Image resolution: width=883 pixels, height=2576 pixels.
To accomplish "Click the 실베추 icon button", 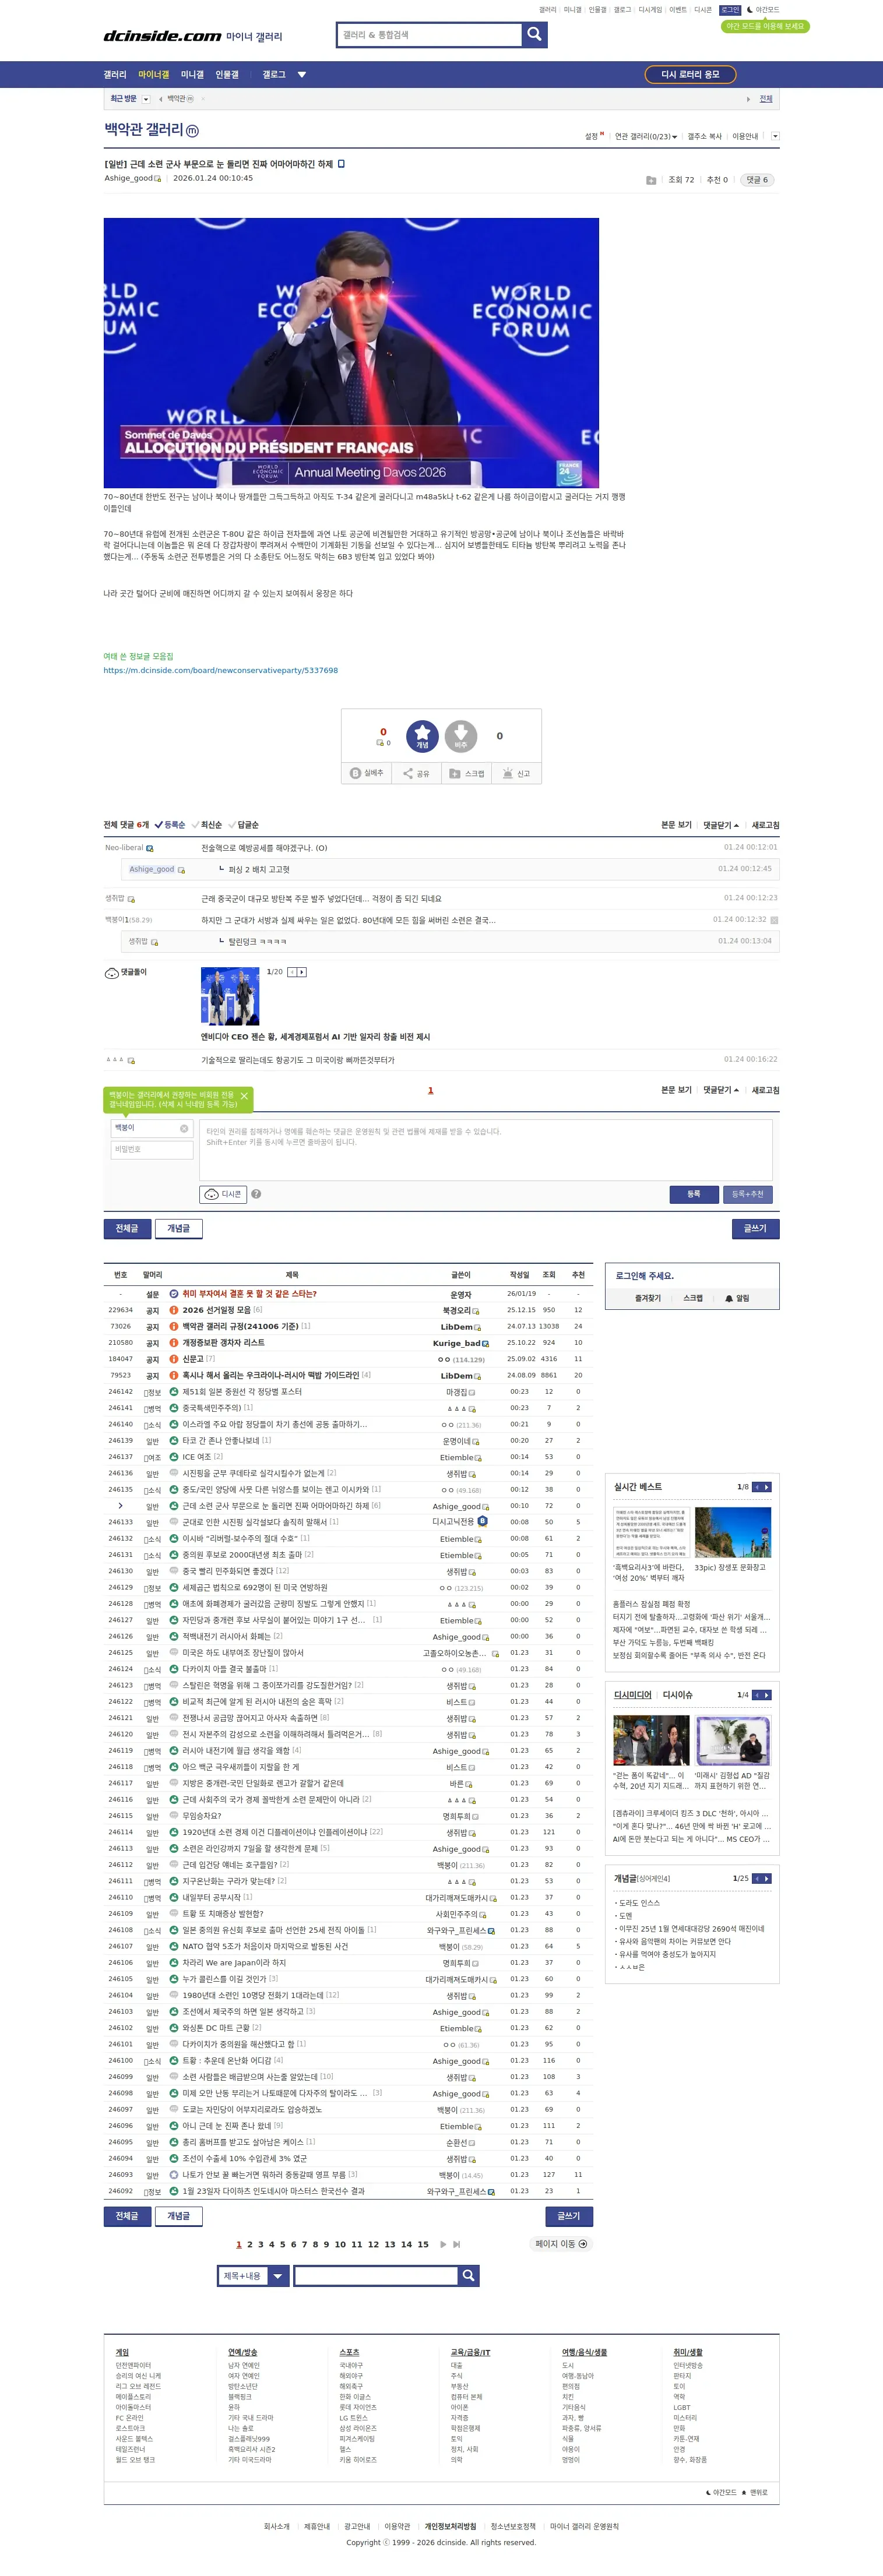I will click(x=367, y=773).
